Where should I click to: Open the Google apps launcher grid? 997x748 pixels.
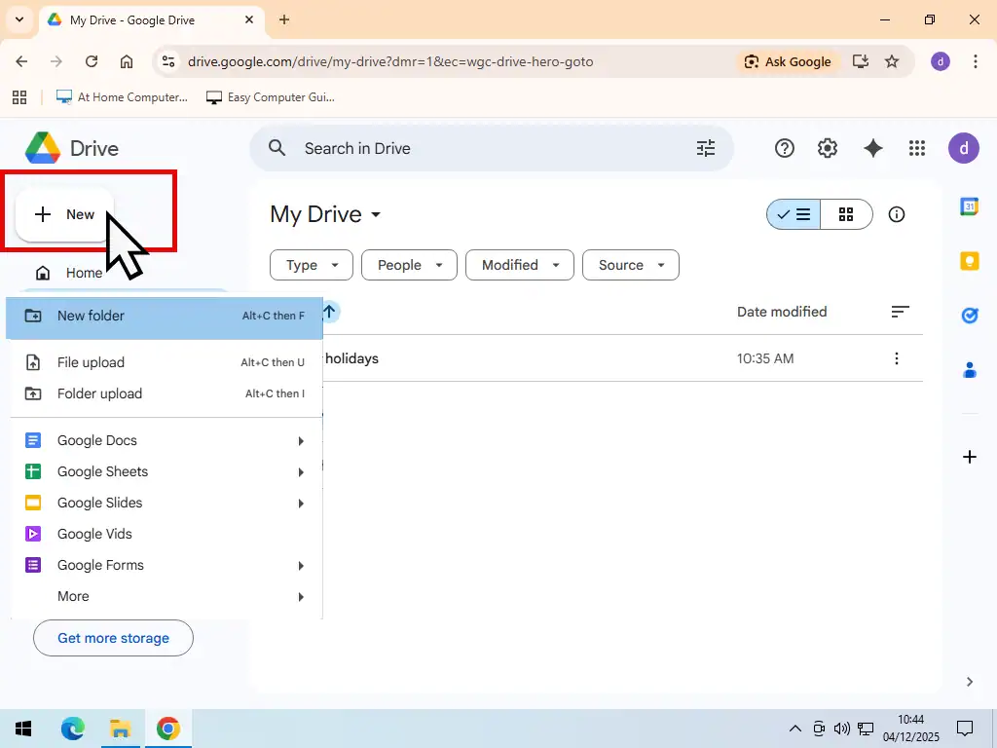(x=916, y=148)
